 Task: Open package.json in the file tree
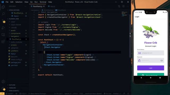(16, 62)
